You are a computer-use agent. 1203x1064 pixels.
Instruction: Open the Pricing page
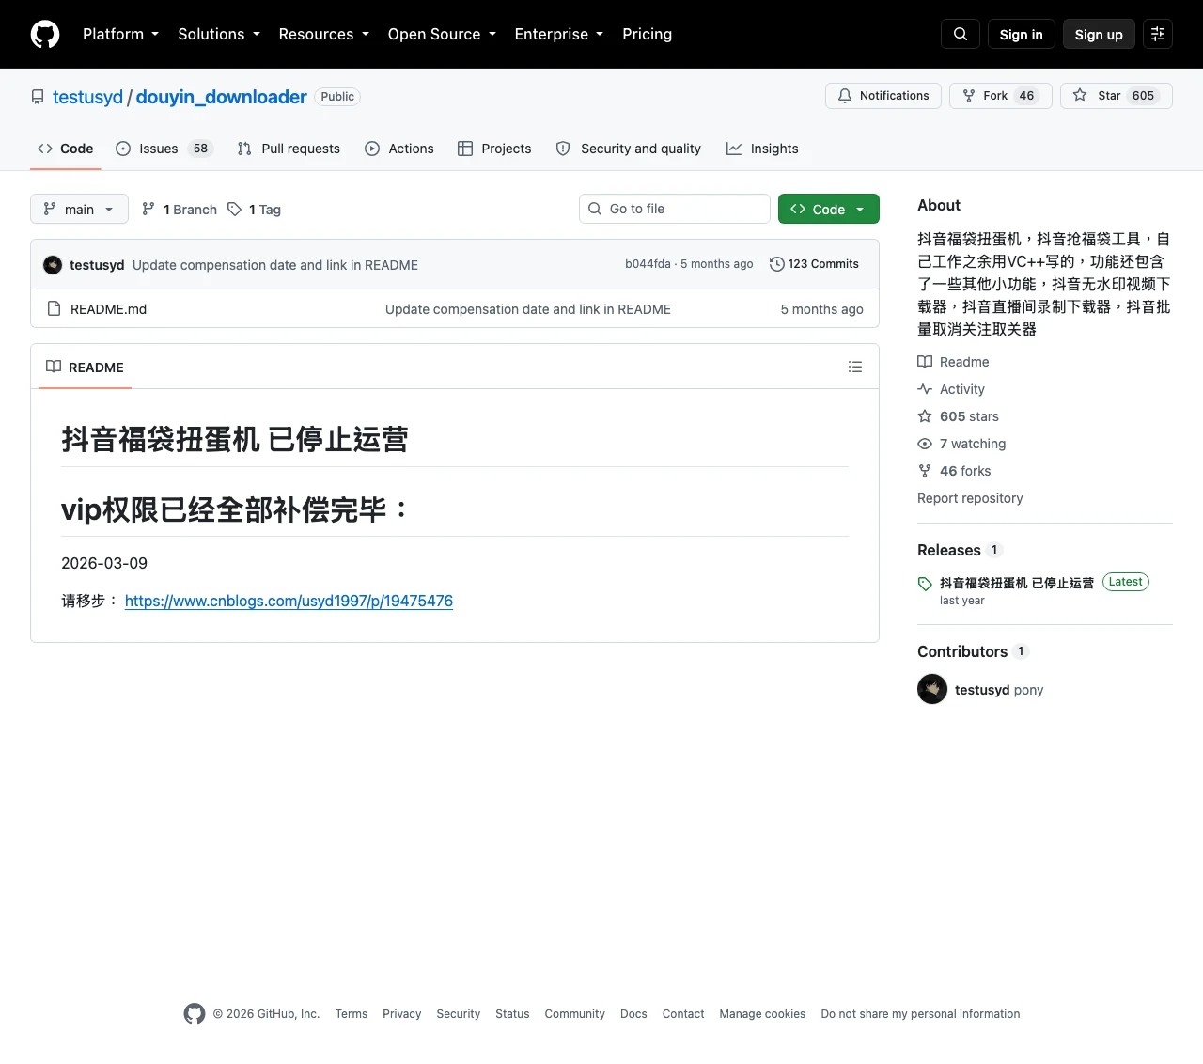point(647,34)
